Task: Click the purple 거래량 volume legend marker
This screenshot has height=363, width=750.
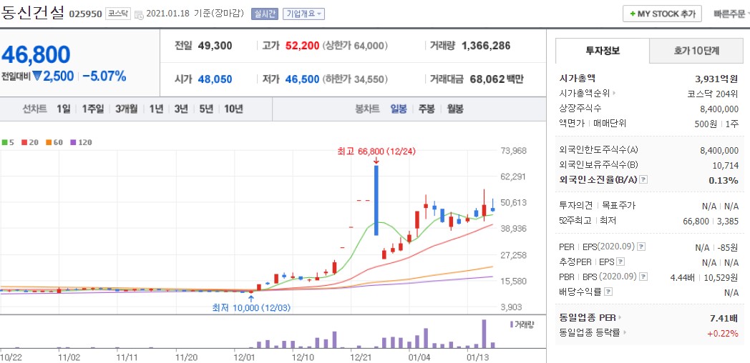Action: (x=511, y=324)
